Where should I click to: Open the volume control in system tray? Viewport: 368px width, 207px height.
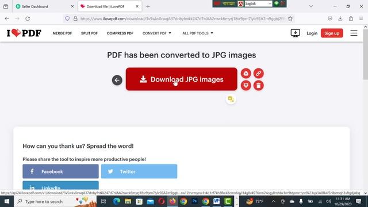328,201
